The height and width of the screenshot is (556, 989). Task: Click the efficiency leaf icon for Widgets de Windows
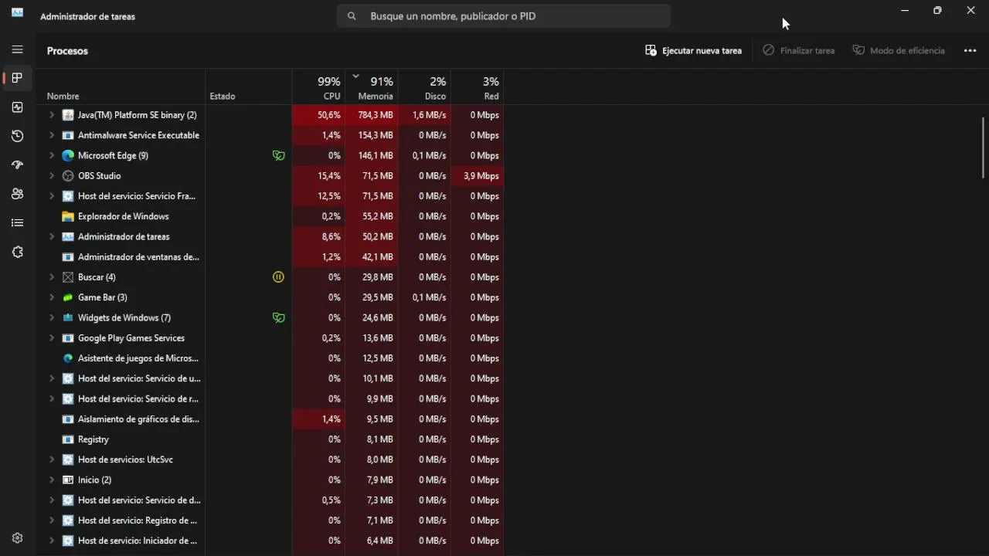click(278, 317)
